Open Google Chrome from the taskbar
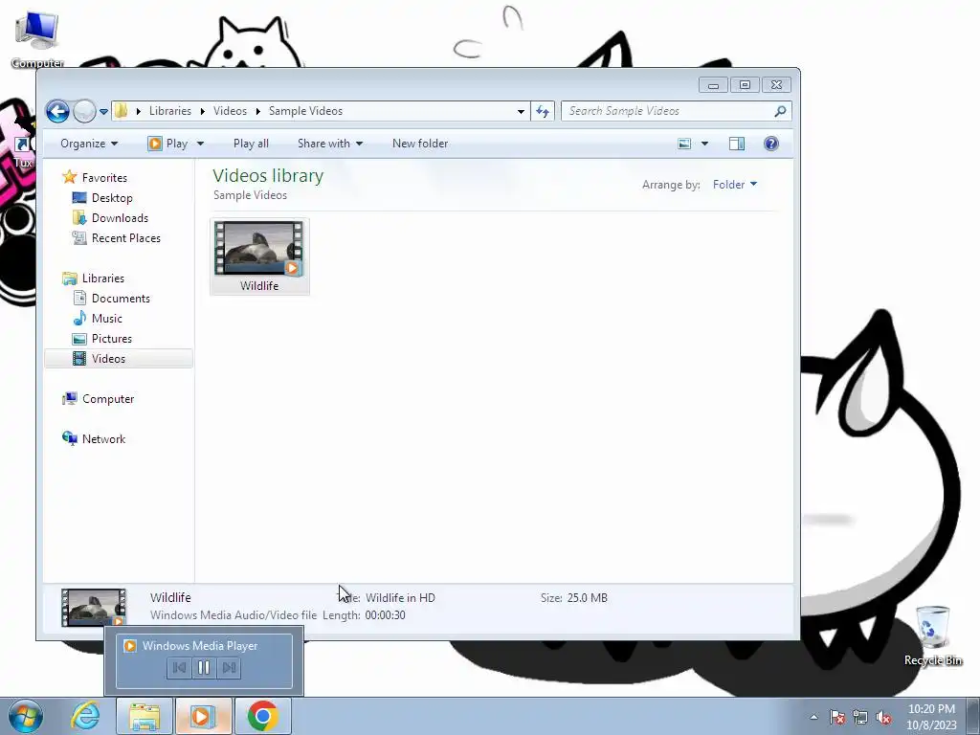Screen dimensions: 980x735 262,716
